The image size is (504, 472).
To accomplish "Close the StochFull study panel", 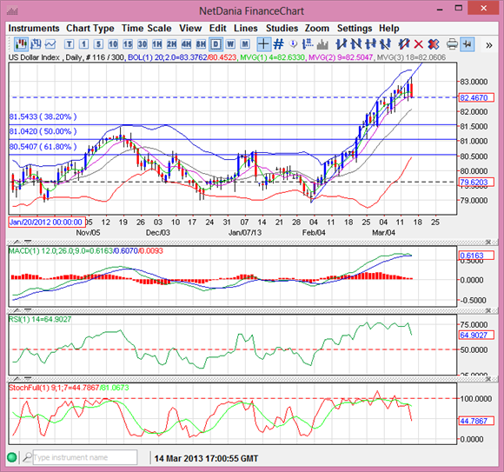I will 488,379.
